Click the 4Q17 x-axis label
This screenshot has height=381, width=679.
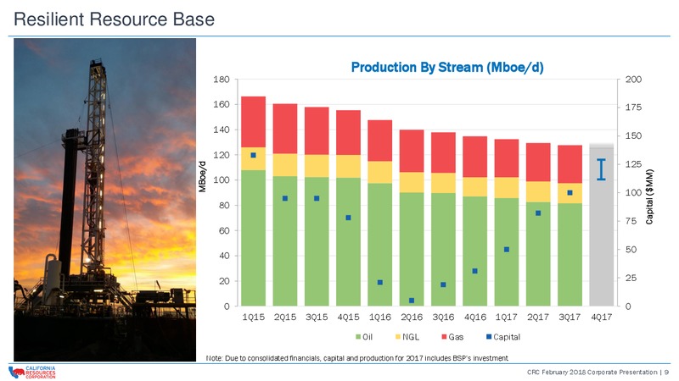[x=602, y=317]
